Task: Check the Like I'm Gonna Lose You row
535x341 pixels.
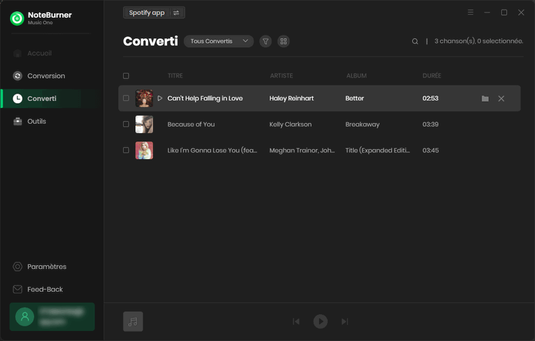Action: tap(126, 150)
